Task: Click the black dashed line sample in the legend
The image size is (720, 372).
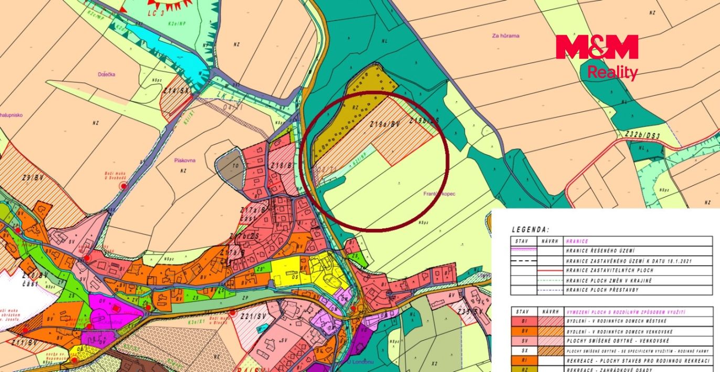Action: click(x=524, y=261)
